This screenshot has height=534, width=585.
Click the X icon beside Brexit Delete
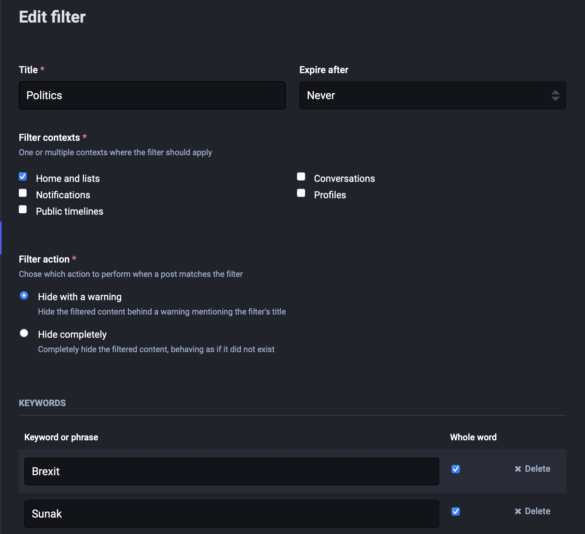coord(518,469)
